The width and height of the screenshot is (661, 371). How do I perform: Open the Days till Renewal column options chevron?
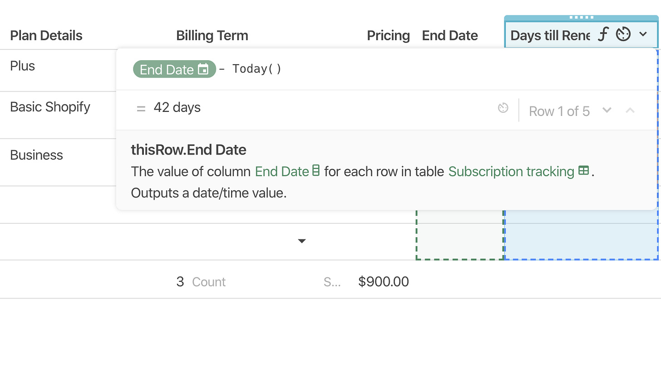tap(643, 34)
